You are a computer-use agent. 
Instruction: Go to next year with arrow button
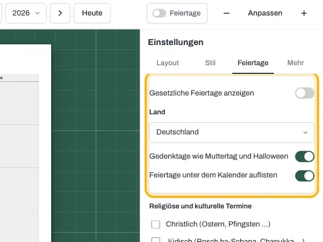tap(60, 13)
